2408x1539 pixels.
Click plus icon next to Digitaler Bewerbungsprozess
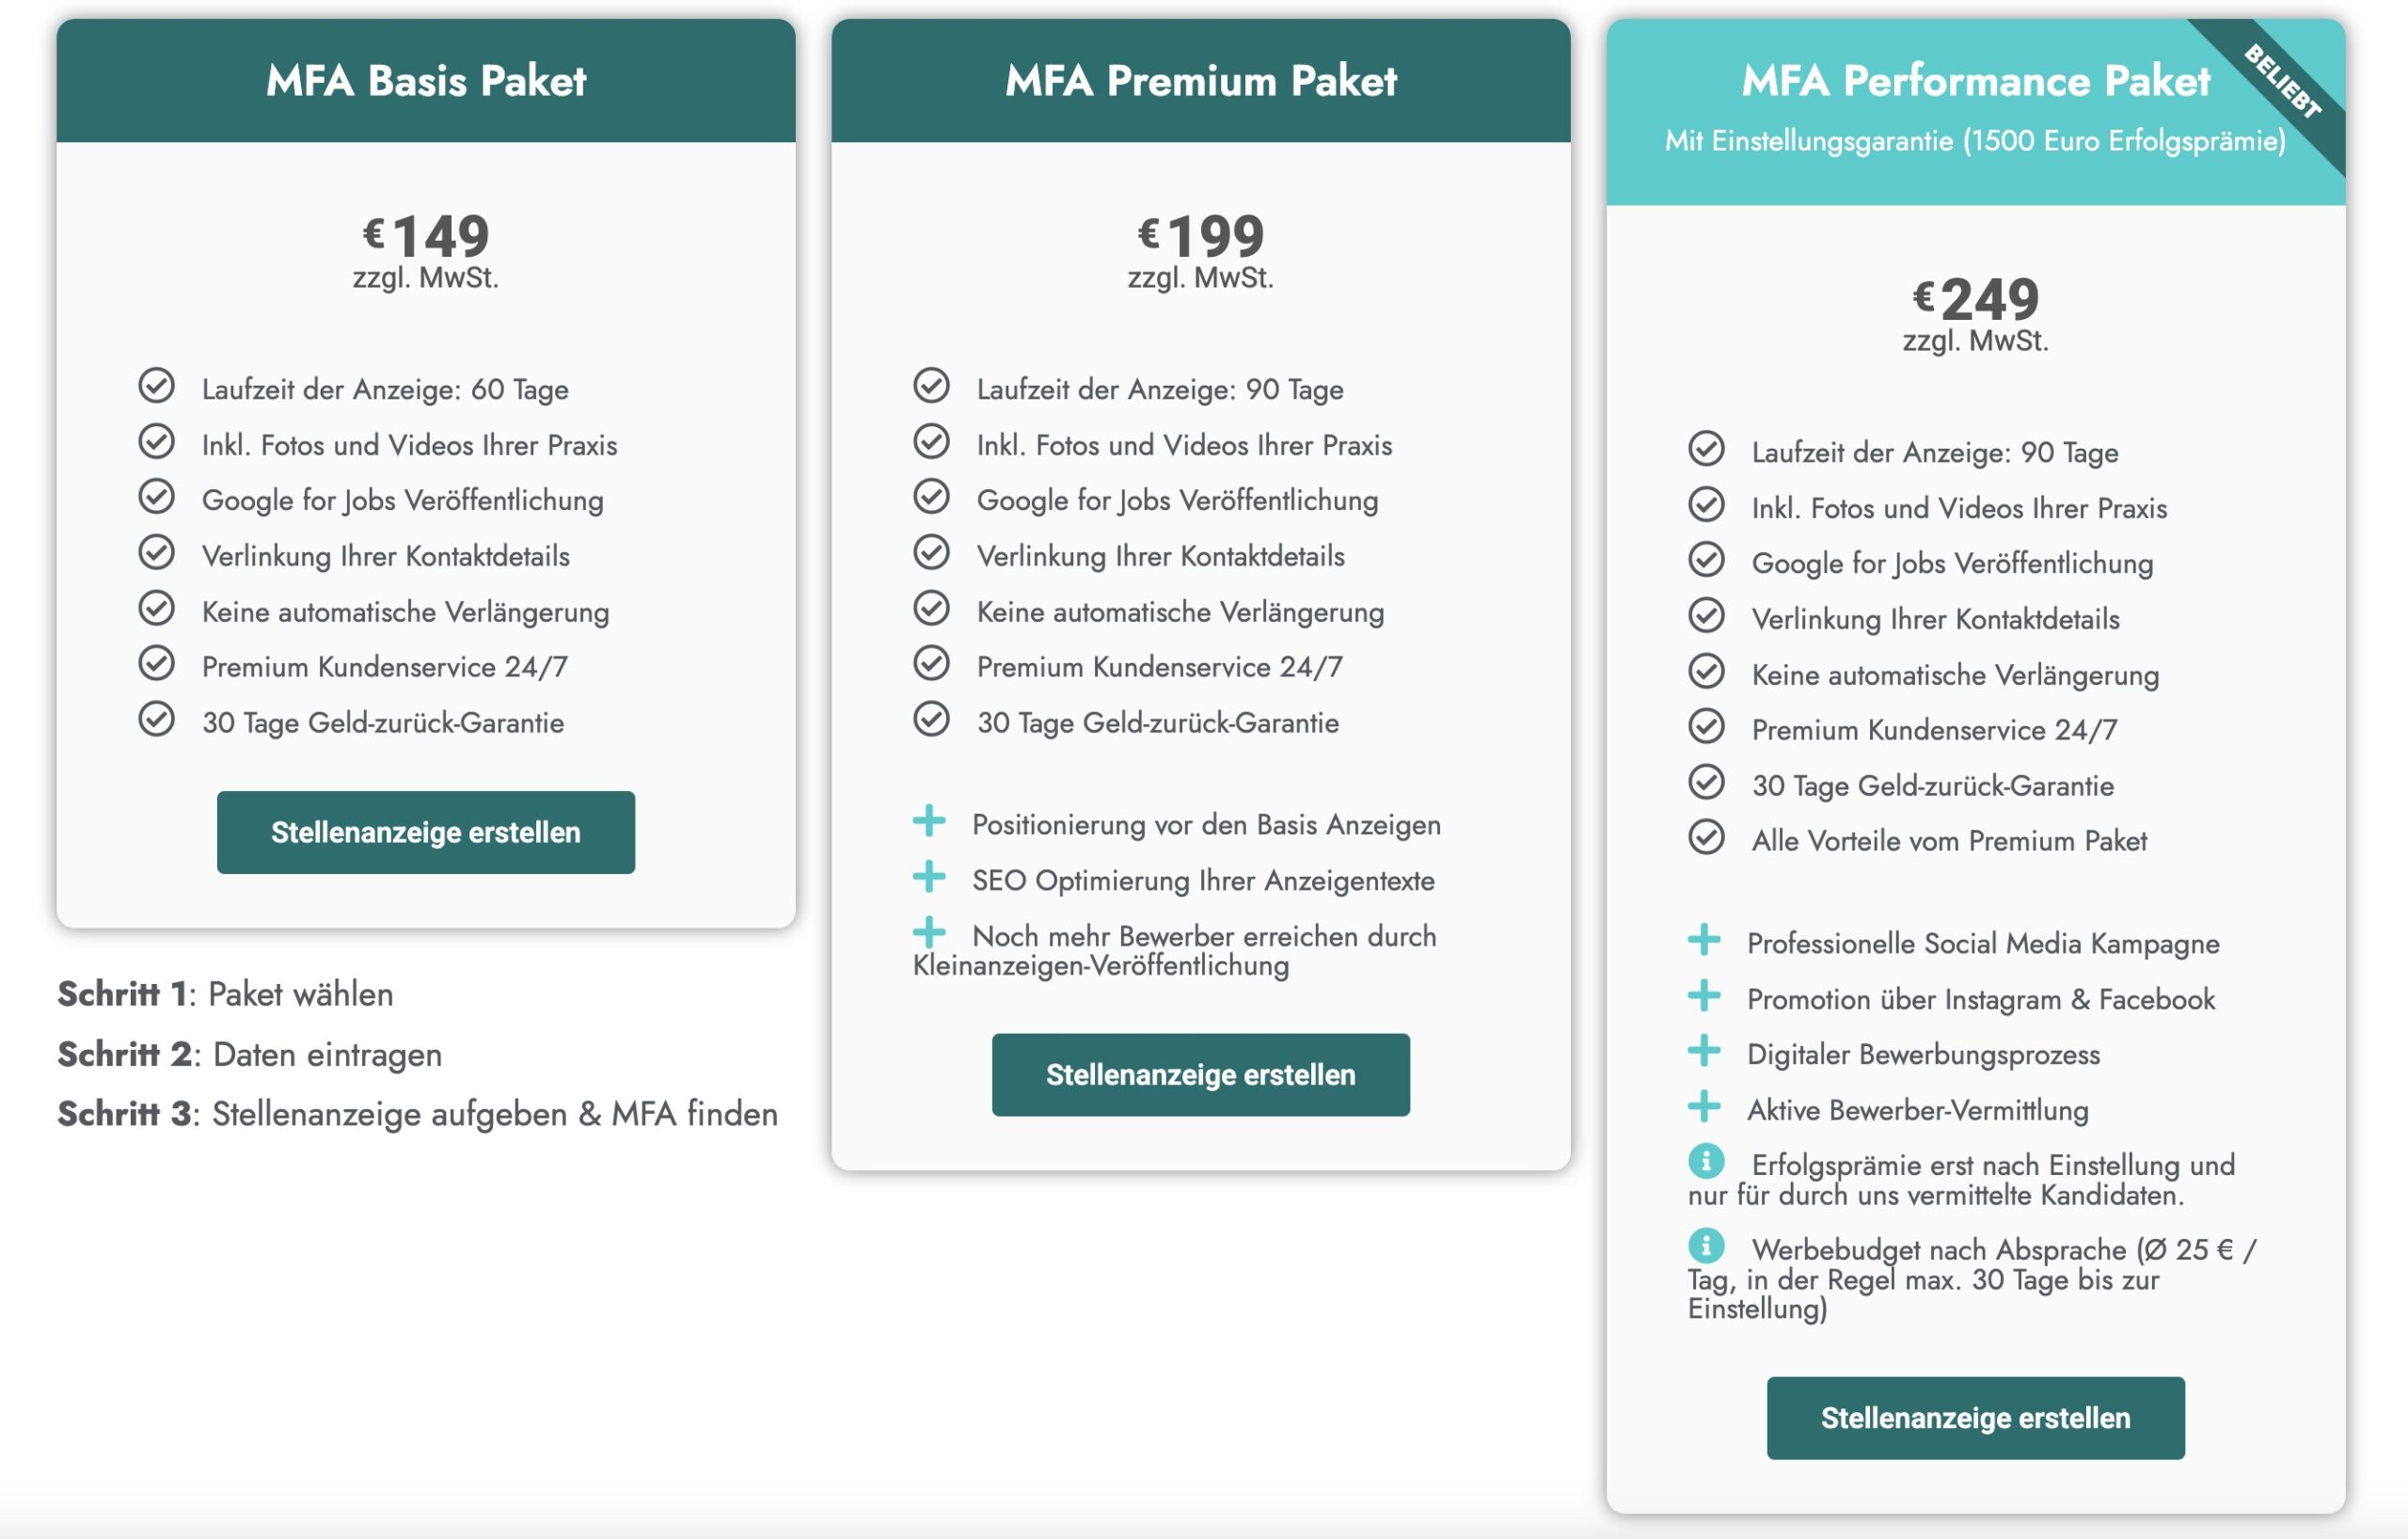point(1704,1051)
